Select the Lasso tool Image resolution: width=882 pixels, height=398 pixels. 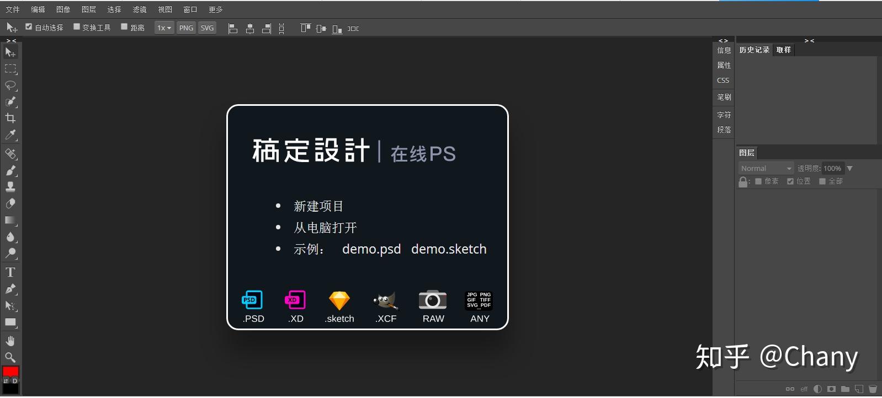10,85
